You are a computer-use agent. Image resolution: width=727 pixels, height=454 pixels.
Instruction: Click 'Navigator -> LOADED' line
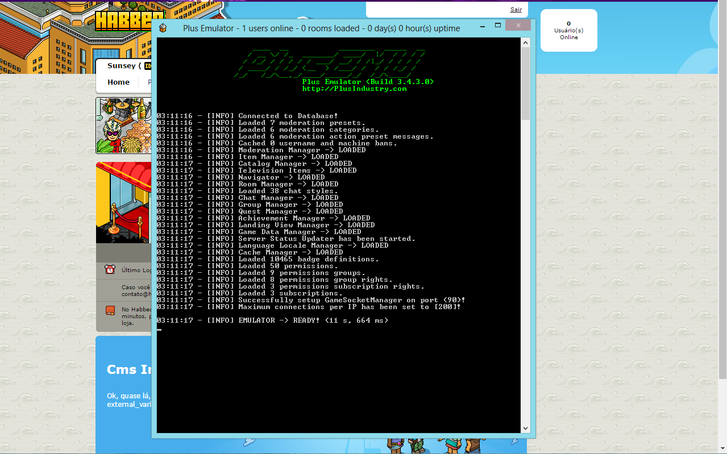[x=240, y=177]
